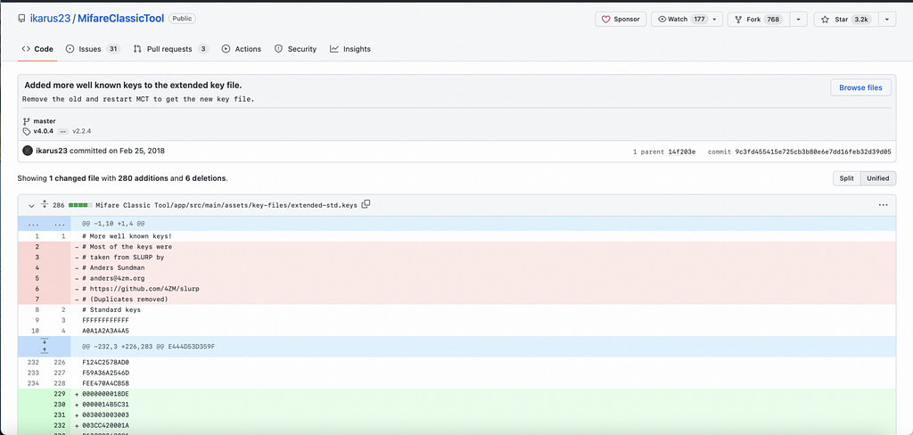The image size is (913, 435).
Task: Copy the file path to clipboard
Action: (366, 204)
